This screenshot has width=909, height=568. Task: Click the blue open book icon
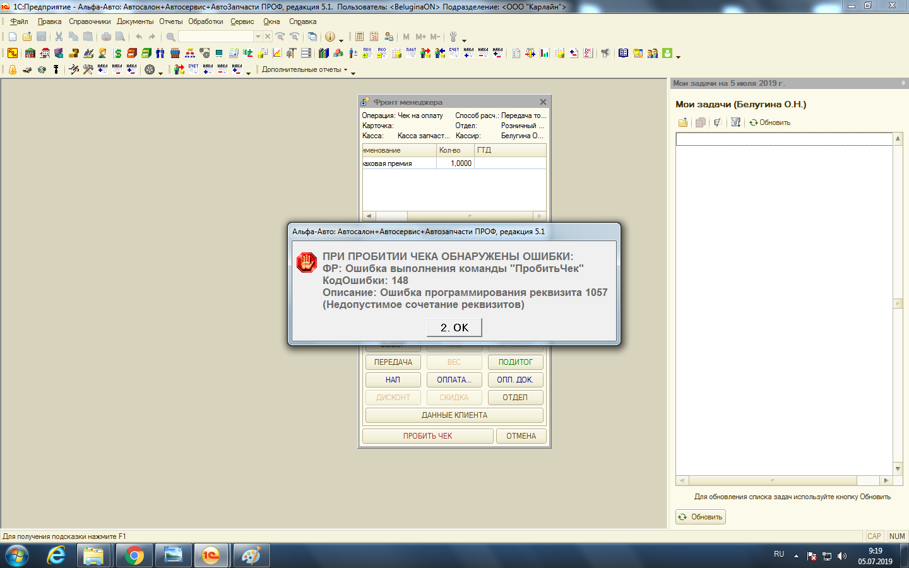623,53
